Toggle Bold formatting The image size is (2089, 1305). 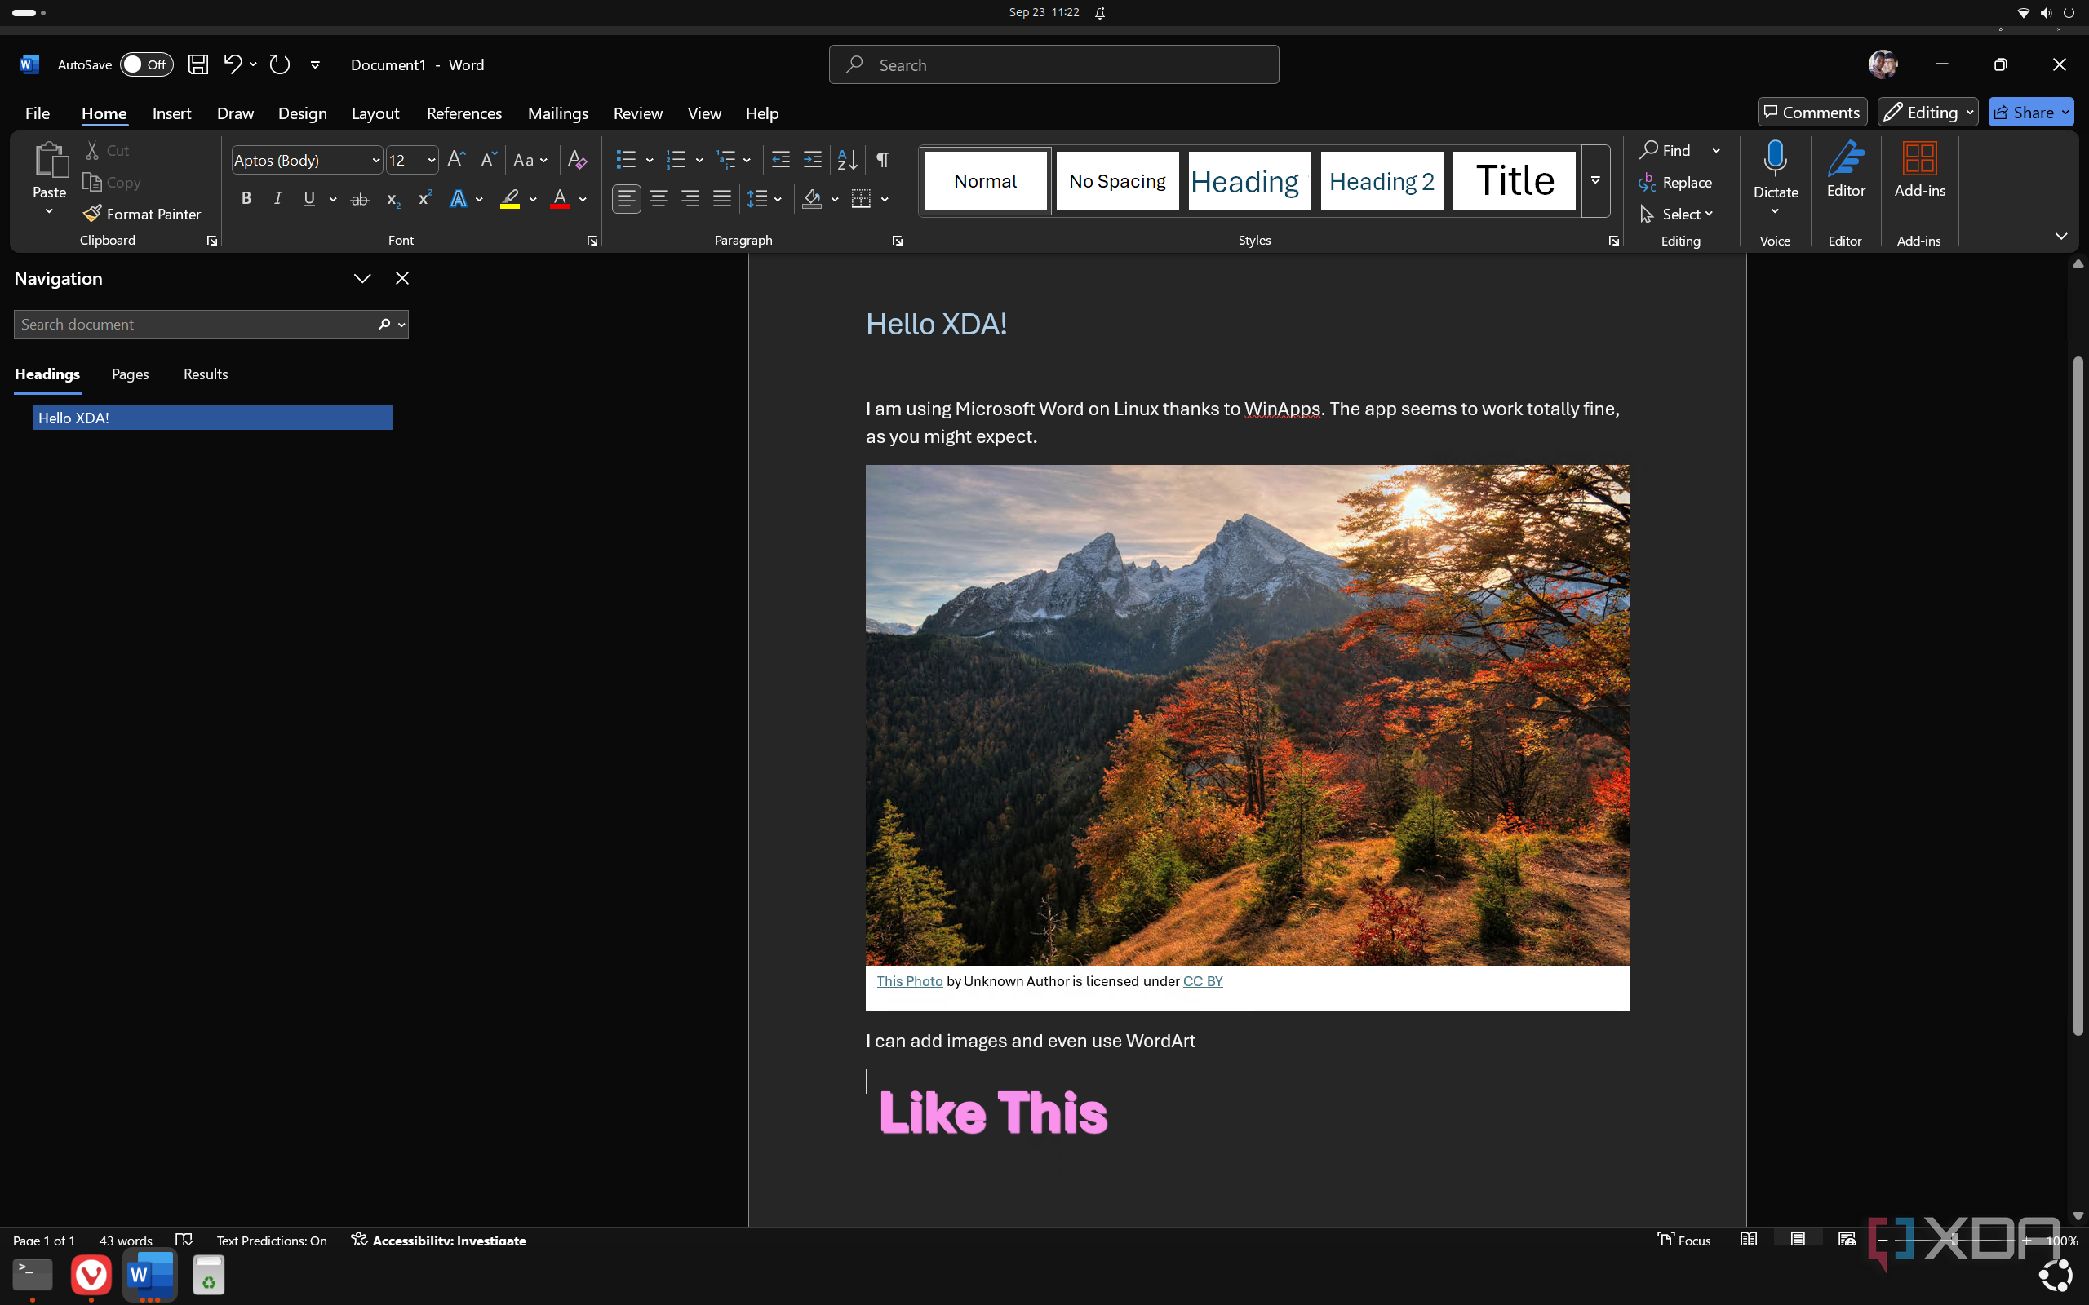pos(246,199)
